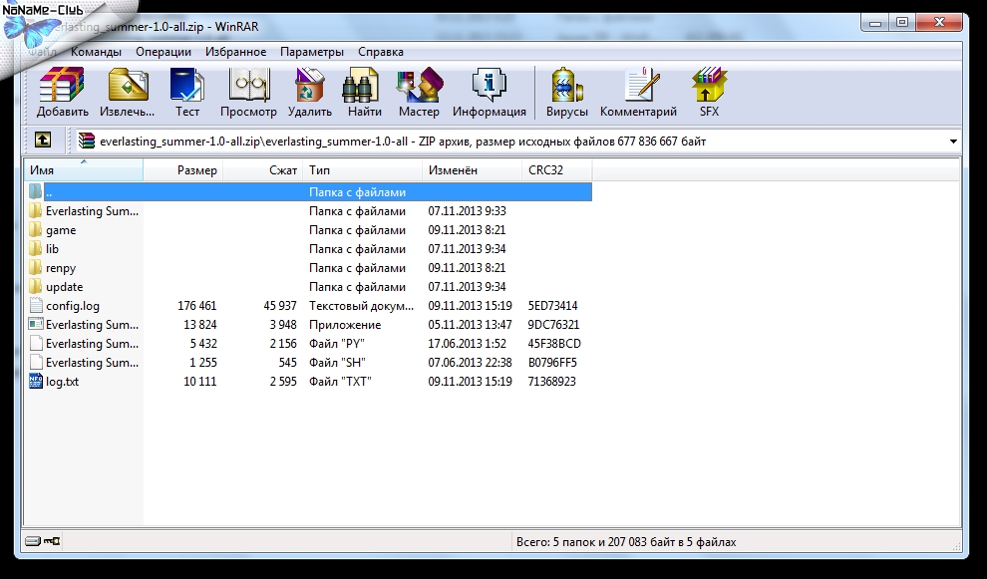Click the archive icon in address bar
The width and height of the screenshot is (987, 579).
pos(86,141)
